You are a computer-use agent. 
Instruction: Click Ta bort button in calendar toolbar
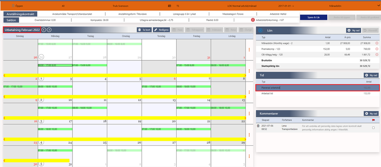144,30
